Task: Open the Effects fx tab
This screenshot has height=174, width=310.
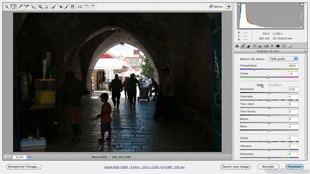Action: click(272, 46)
